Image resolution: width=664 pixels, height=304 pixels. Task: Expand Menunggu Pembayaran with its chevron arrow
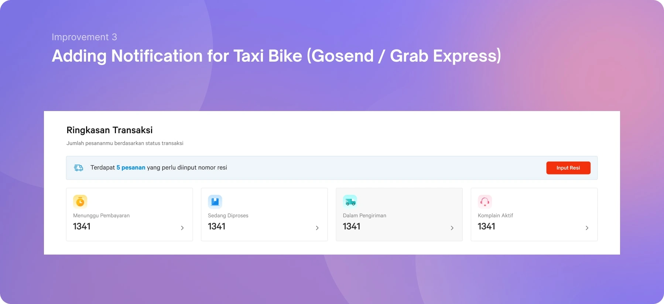[x=182, y=228]
